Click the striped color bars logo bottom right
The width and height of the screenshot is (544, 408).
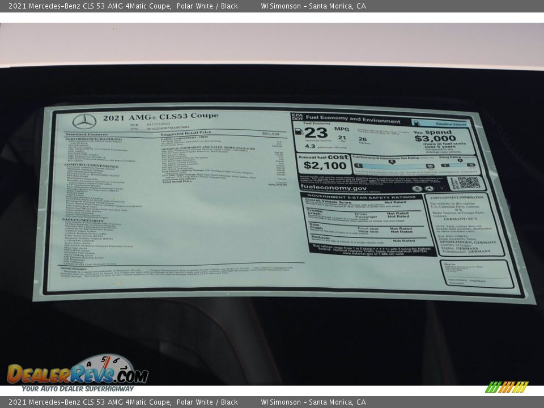[507, 387]
